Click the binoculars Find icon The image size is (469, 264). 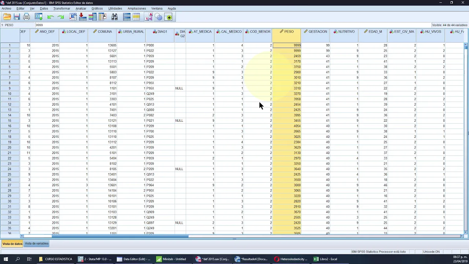tap(114, 17)
